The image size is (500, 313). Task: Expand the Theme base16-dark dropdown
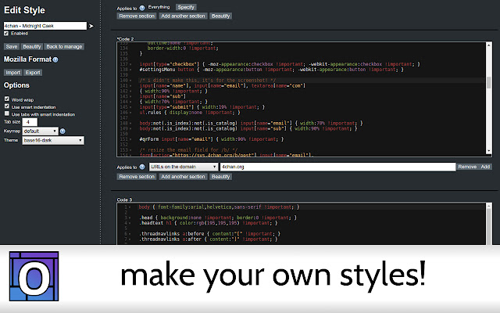point(53,141)
